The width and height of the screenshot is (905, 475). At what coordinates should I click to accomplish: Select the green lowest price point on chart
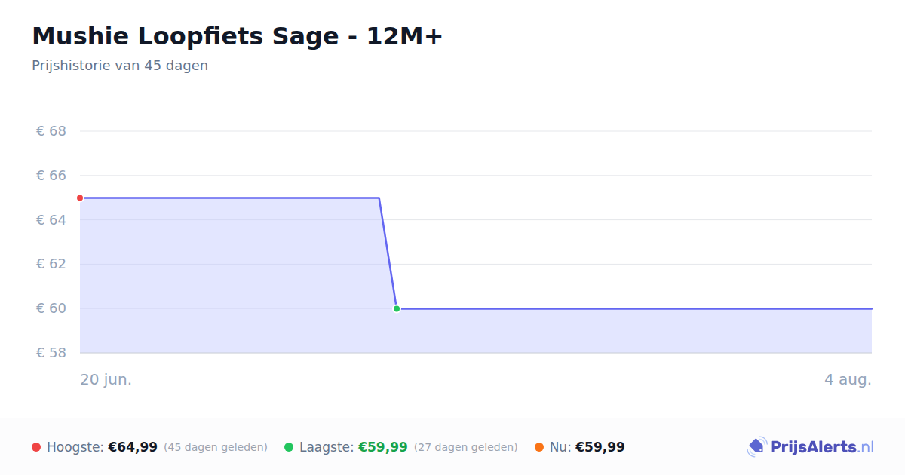click(397, 308)
